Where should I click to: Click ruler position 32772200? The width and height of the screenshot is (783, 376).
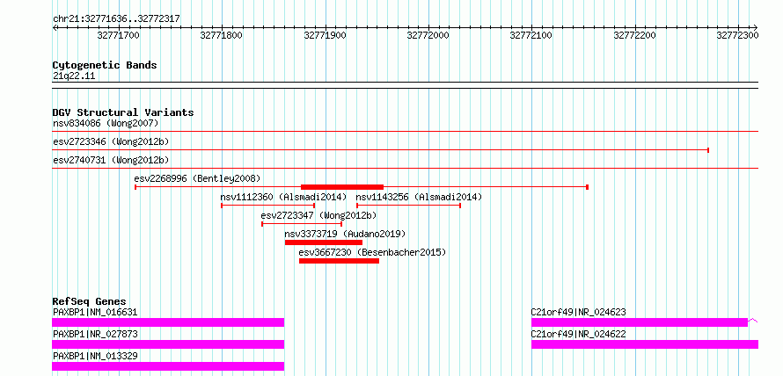coord(634,35)
